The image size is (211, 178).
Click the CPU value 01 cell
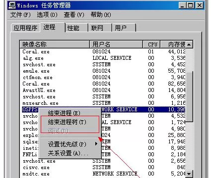coord(151,51)
